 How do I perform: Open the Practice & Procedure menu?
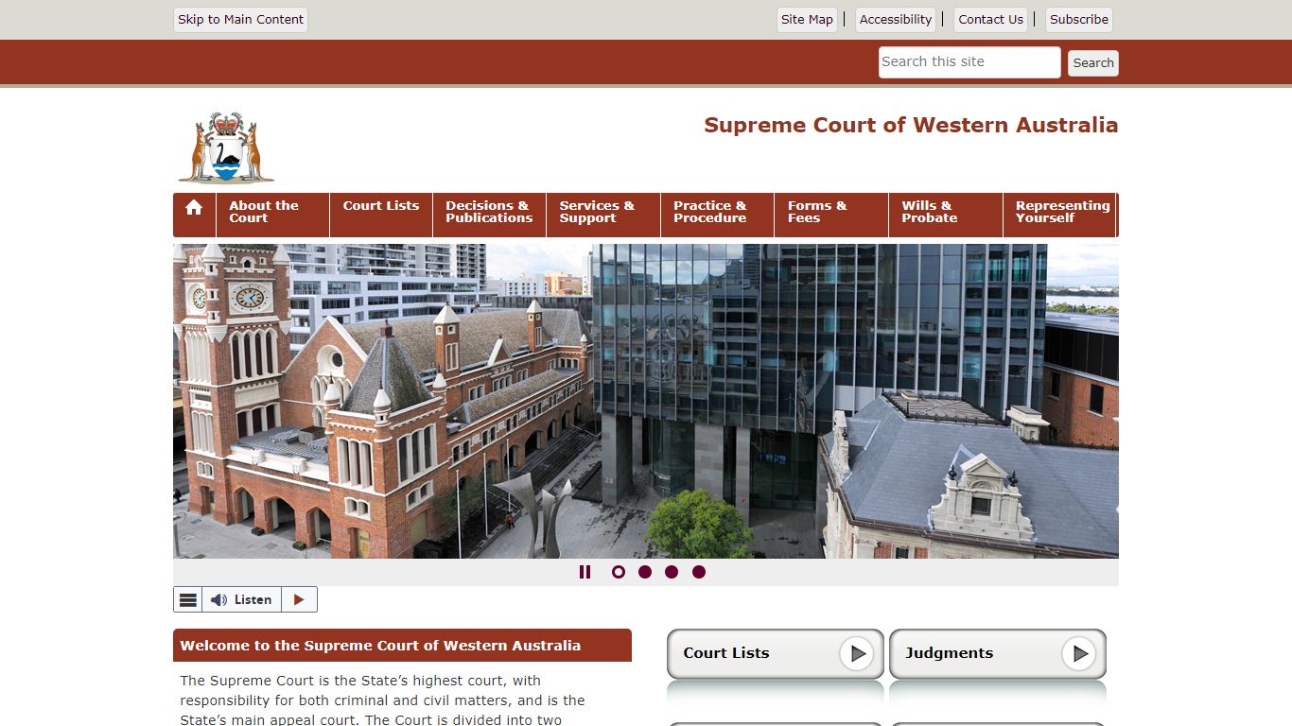717,215
